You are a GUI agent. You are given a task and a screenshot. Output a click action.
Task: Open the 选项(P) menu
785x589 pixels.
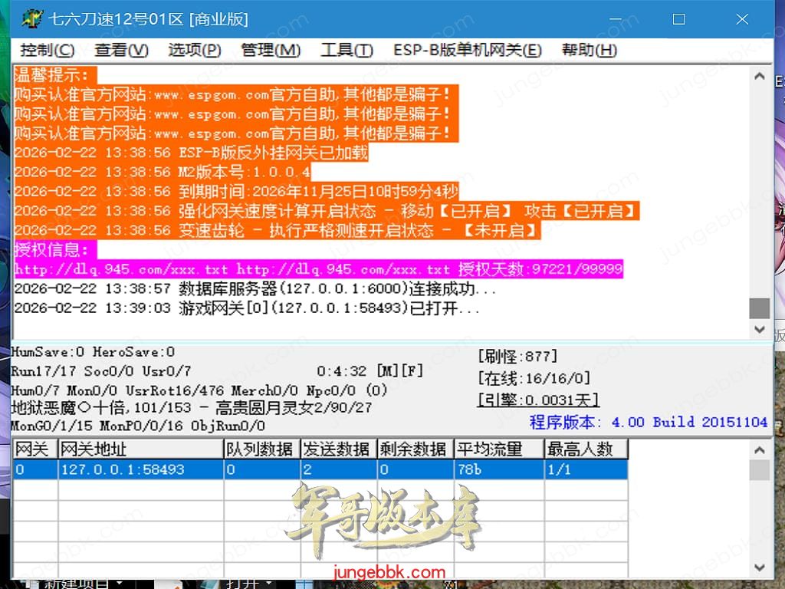[x=195, y=51]
